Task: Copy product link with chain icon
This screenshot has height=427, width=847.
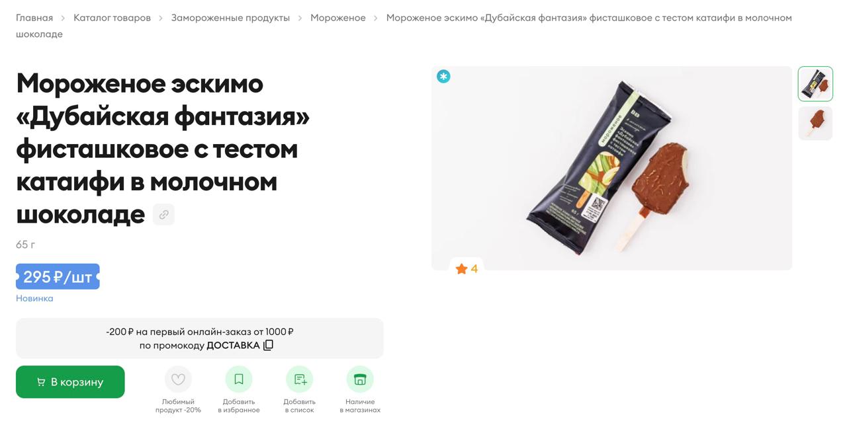Action: click(x=163, y=215)
